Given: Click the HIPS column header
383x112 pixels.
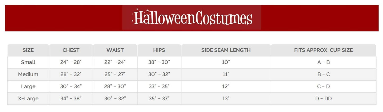Looking at the screenshot, I should click(159, 50).
